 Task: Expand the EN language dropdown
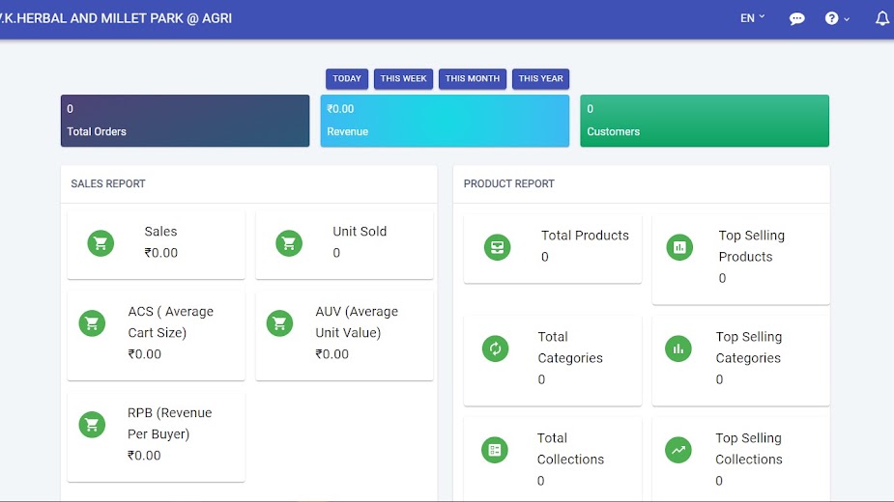pos(753,18)
